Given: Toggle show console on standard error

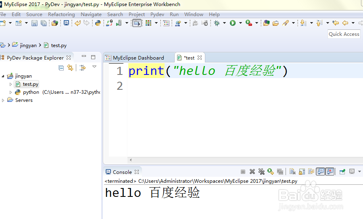Looking at the screenshot, I should click(x=330, y=171).
